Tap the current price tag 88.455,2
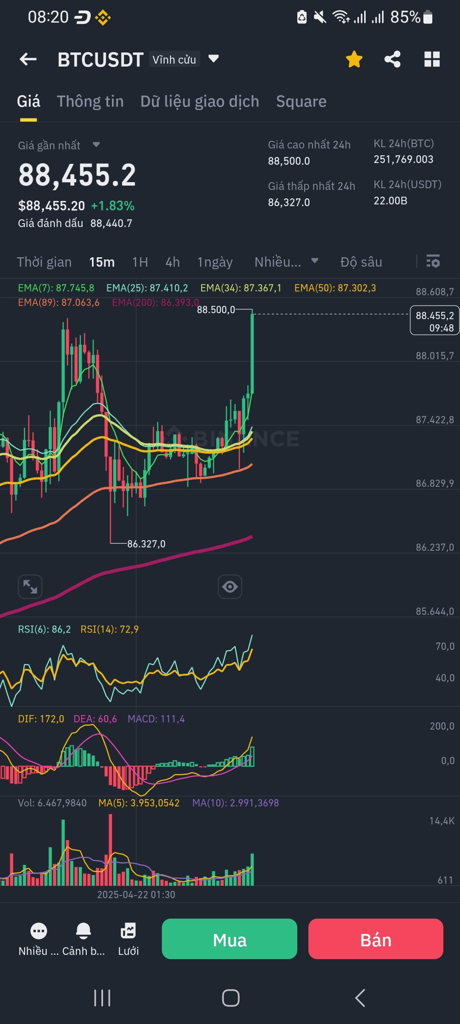The image size is (460, 1024). (x=434, y=320)
